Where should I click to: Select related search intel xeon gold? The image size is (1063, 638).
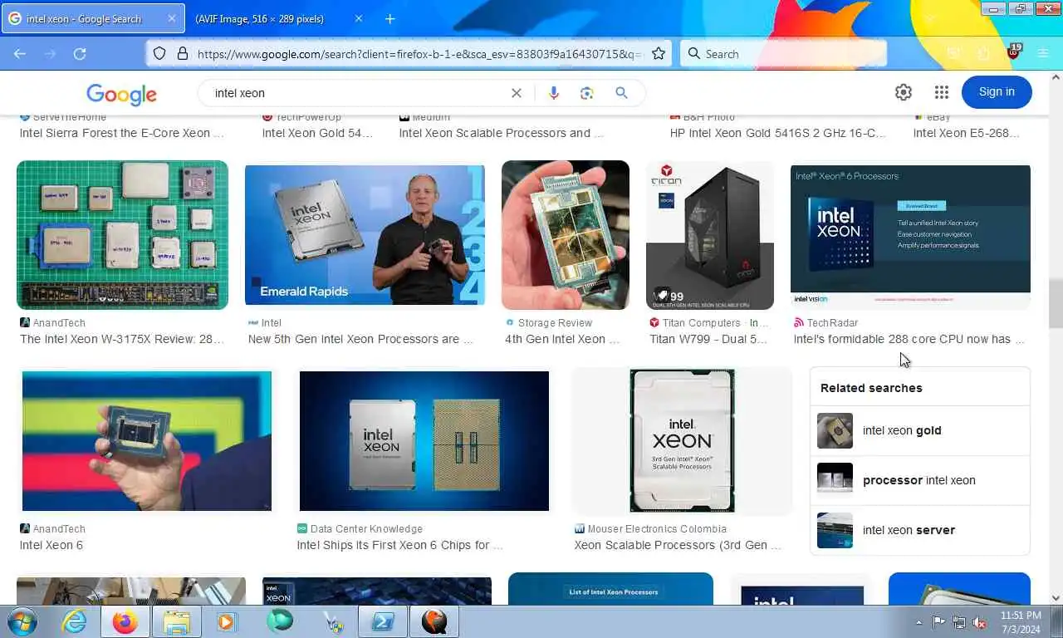(920, 430)
